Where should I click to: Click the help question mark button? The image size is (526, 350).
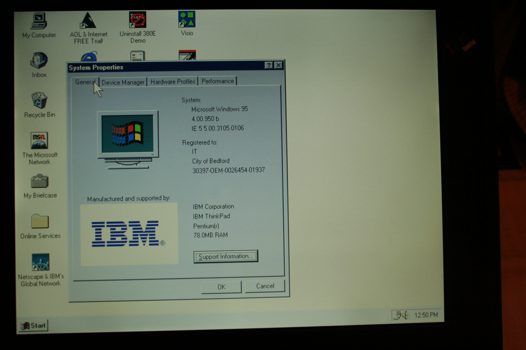pyautogui.click(x=269, y=65)
